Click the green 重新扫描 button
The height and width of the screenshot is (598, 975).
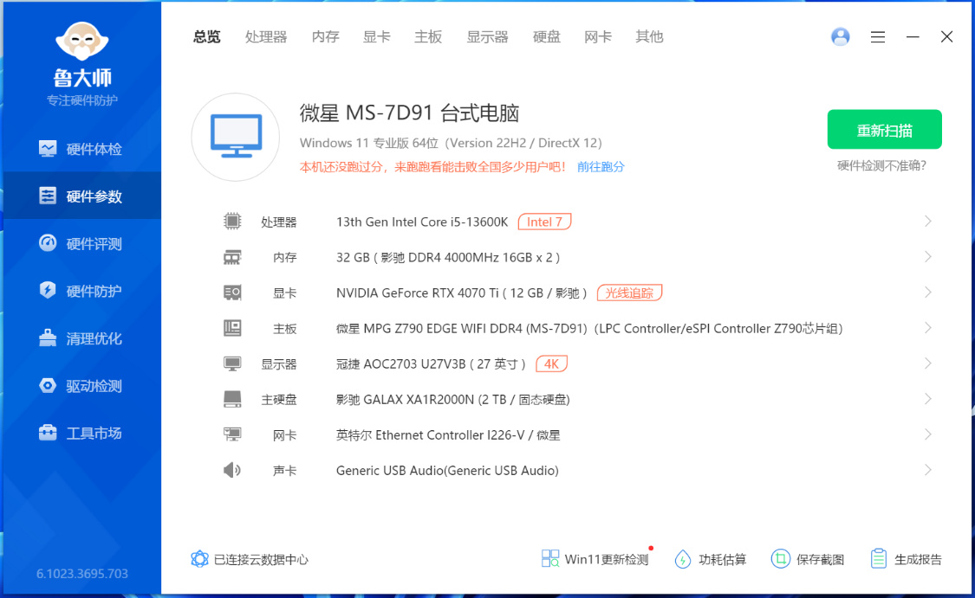(884, 129)
